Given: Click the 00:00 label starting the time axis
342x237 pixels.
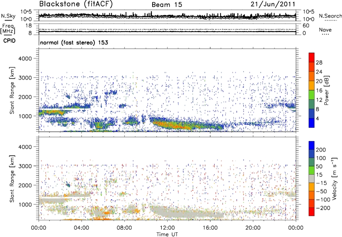Looking at the screenshot, I should tap(39, 228).
